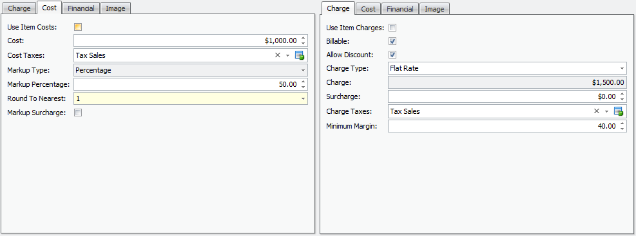Expand Cost Taxes dropdown arrow
This screenshot has width=636, height=236.
[x=287, y=55]
